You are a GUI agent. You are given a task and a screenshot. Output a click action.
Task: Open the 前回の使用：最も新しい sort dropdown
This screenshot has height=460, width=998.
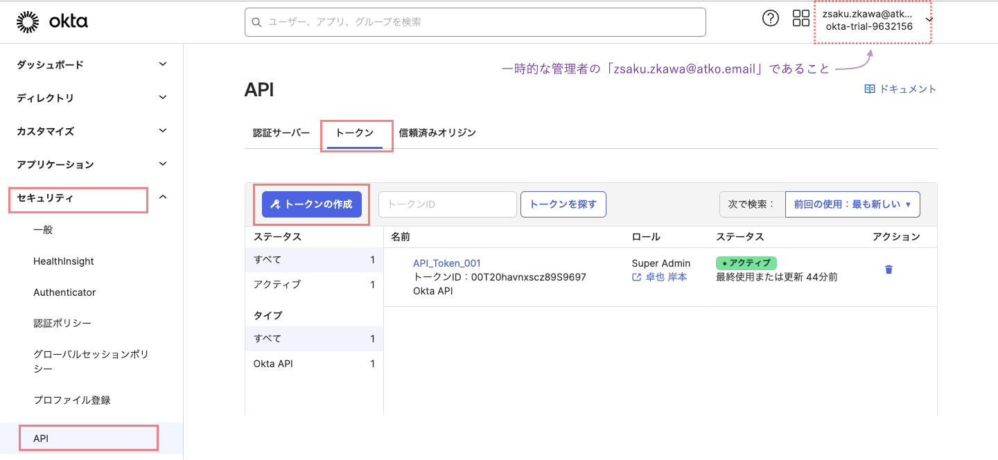click(x=852, y=204)
